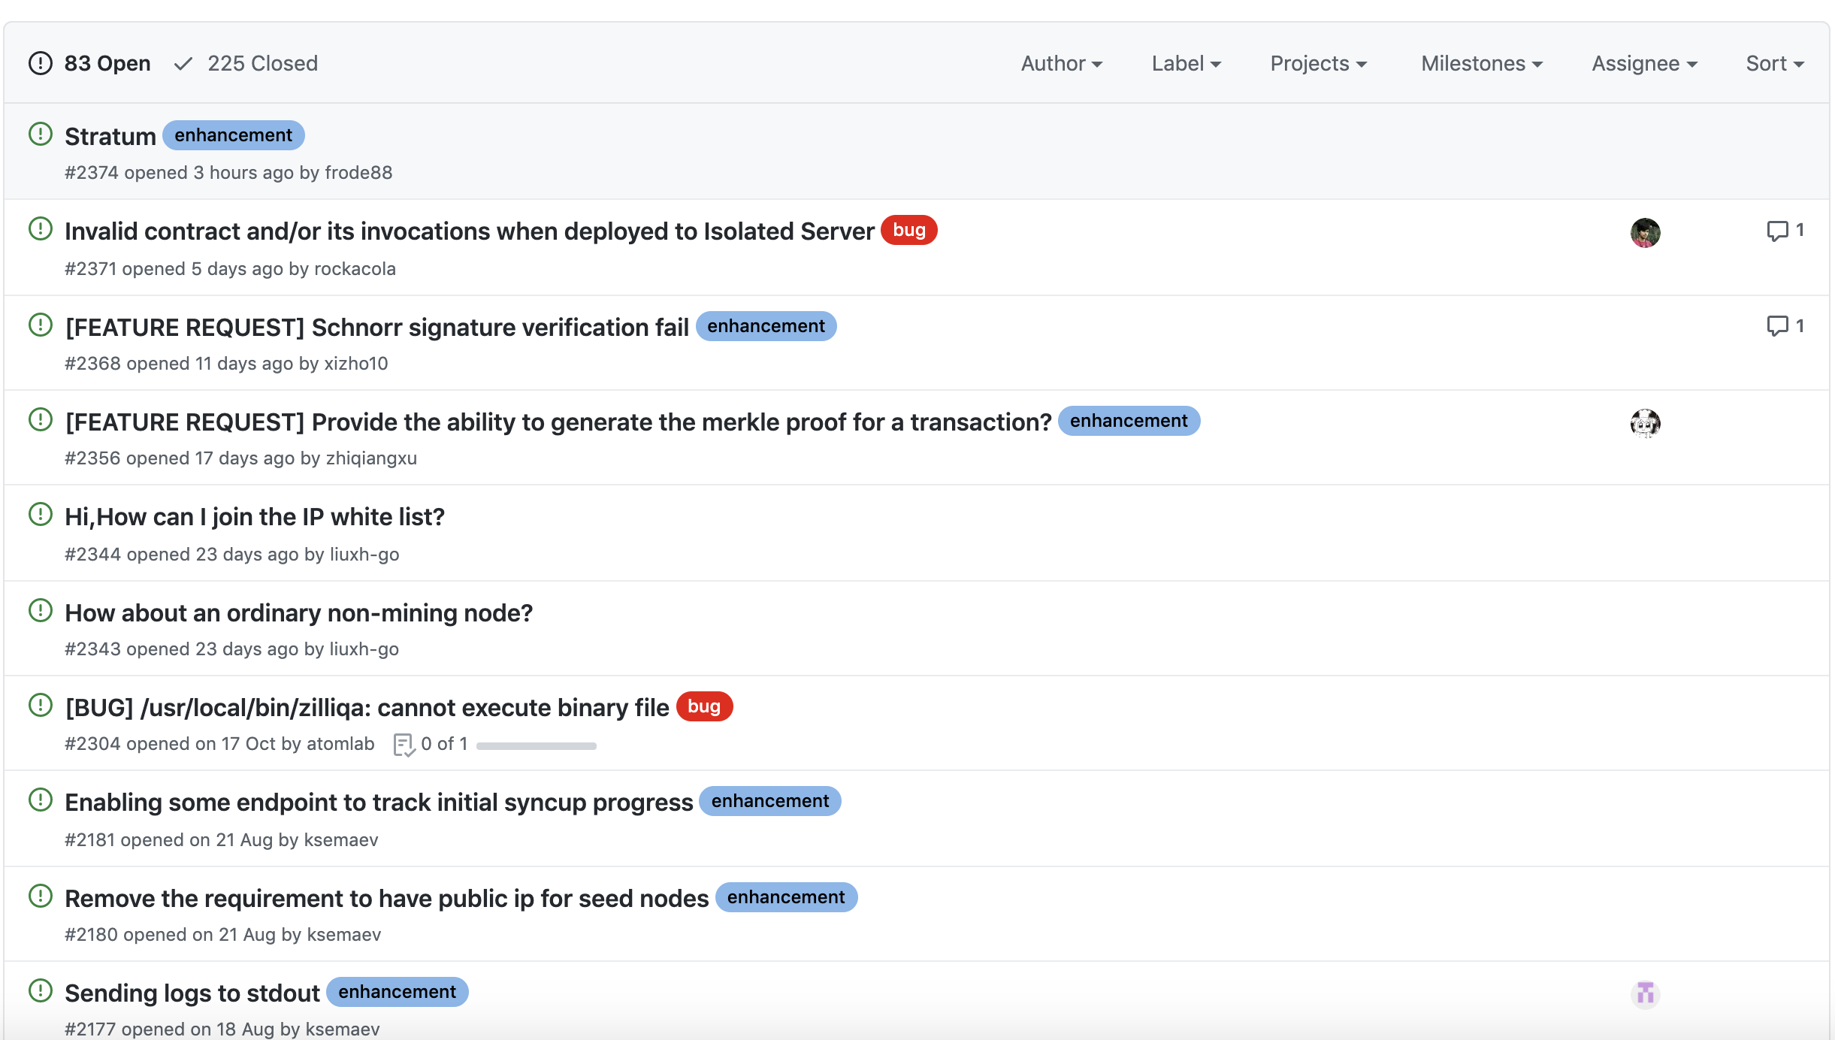
Task: Select the 83 Open issues tab
Action: [107, 64]
